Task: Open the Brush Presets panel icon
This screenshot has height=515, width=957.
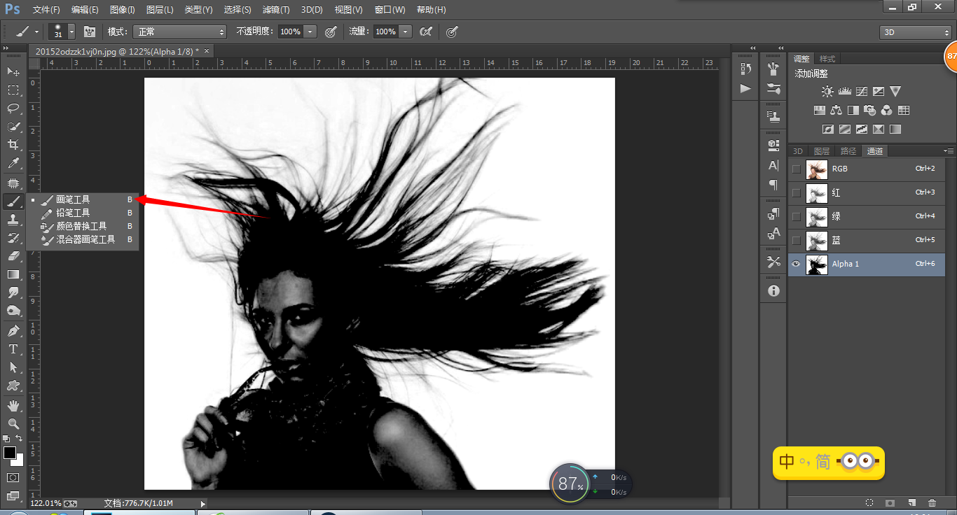Action: point(773,88)
